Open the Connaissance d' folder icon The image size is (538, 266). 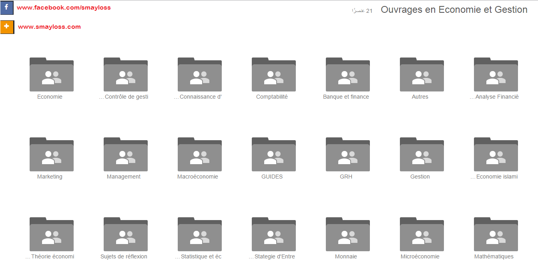[200, 74]
